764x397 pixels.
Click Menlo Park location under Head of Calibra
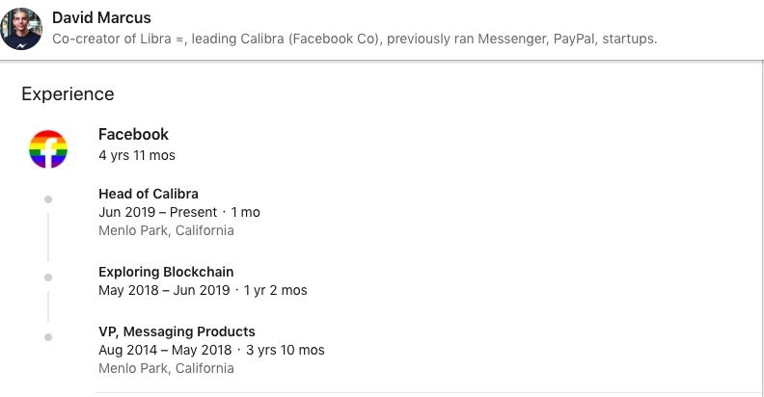coord(166,230)
